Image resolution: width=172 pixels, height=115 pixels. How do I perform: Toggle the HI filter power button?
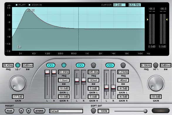pyautogui.click(x=156, y=65)
